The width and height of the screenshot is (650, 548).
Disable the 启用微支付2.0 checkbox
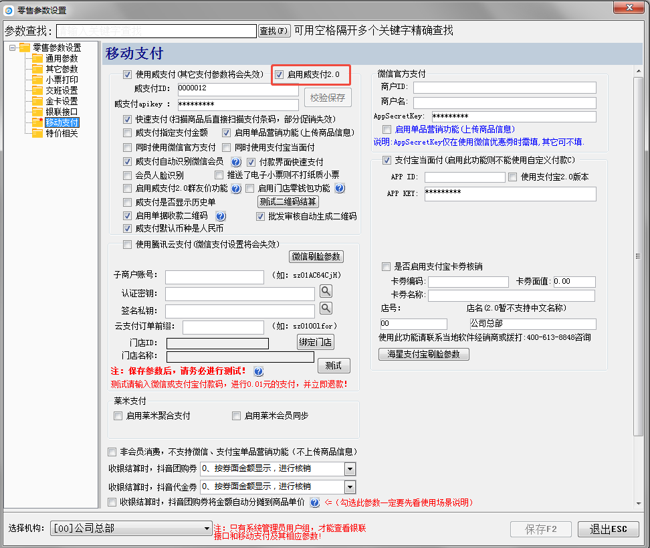[x=279, y=74]
